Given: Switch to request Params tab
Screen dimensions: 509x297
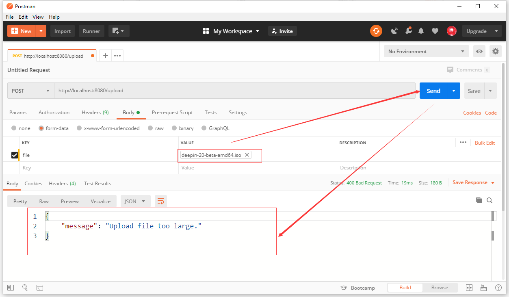Looking at the screenshot, I should point(18,113).
